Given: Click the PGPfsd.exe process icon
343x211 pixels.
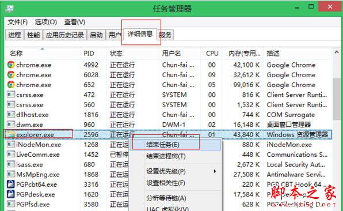Looking at the screenshot, I should click(11, 204).
